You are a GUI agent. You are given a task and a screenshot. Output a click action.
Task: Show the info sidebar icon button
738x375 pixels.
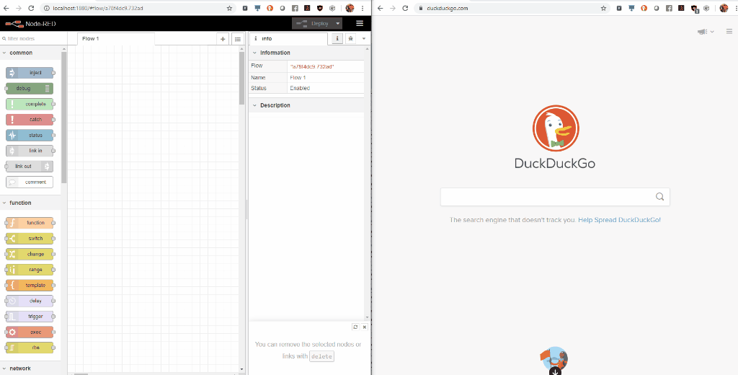(337, 39)
